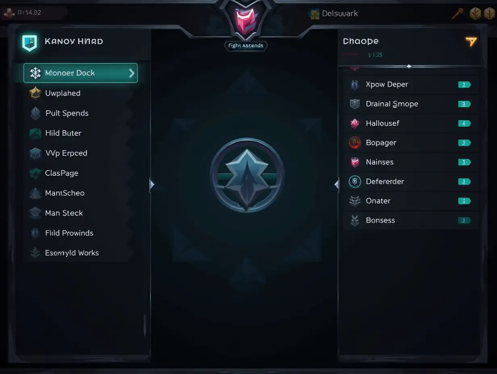Select the key icon in the top bar
The width and height of the screenshot is (497, 374).
457,14
